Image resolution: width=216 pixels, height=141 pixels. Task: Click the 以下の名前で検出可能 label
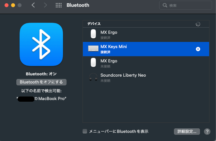pos(41,91)
